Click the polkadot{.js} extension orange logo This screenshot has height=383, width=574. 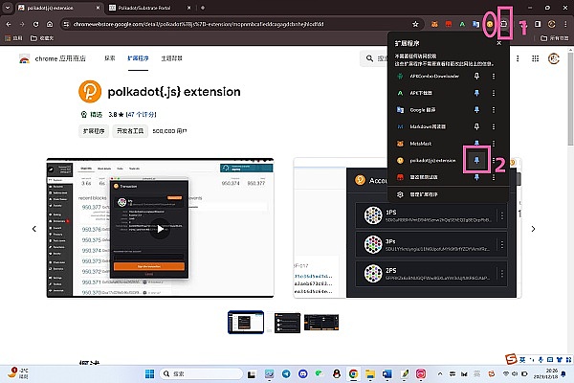pos(90,92)
